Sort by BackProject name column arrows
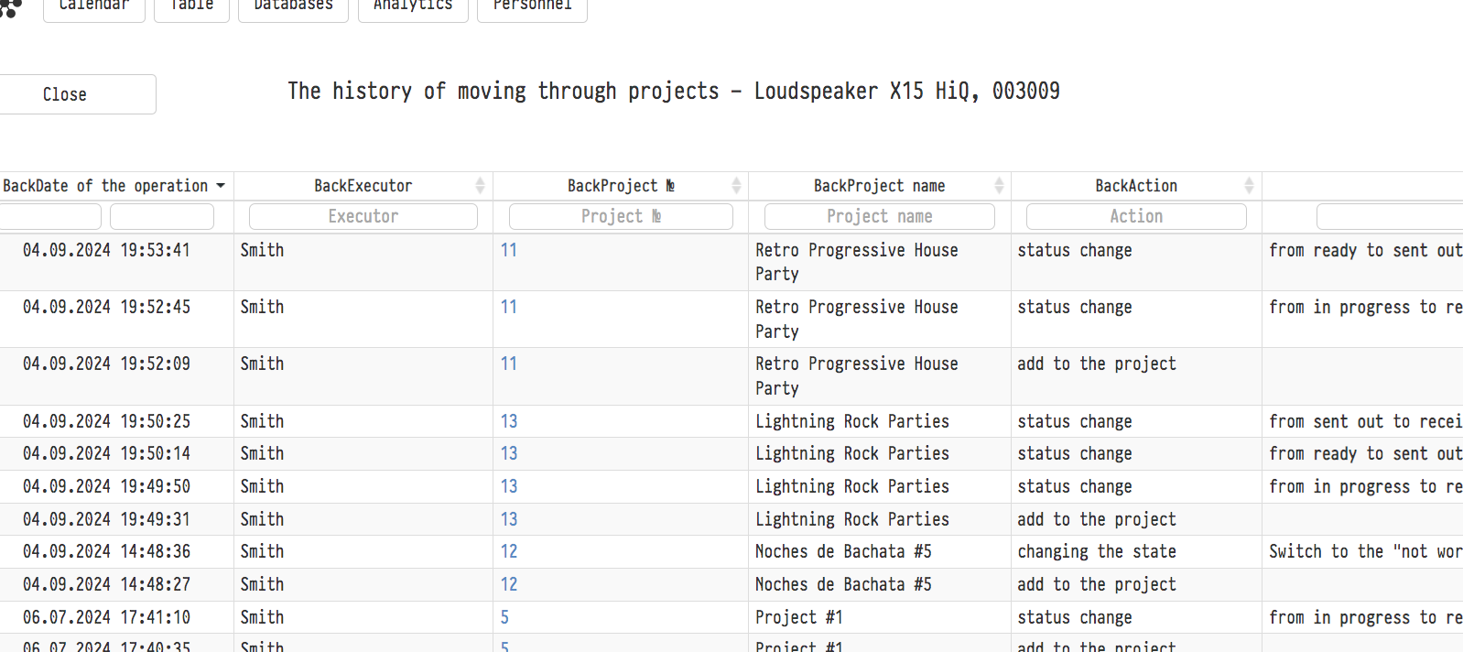 coord(999,186)
